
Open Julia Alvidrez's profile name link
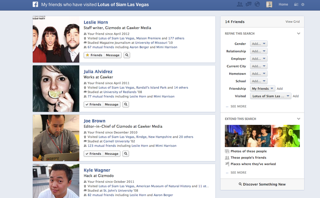[98, 71]
